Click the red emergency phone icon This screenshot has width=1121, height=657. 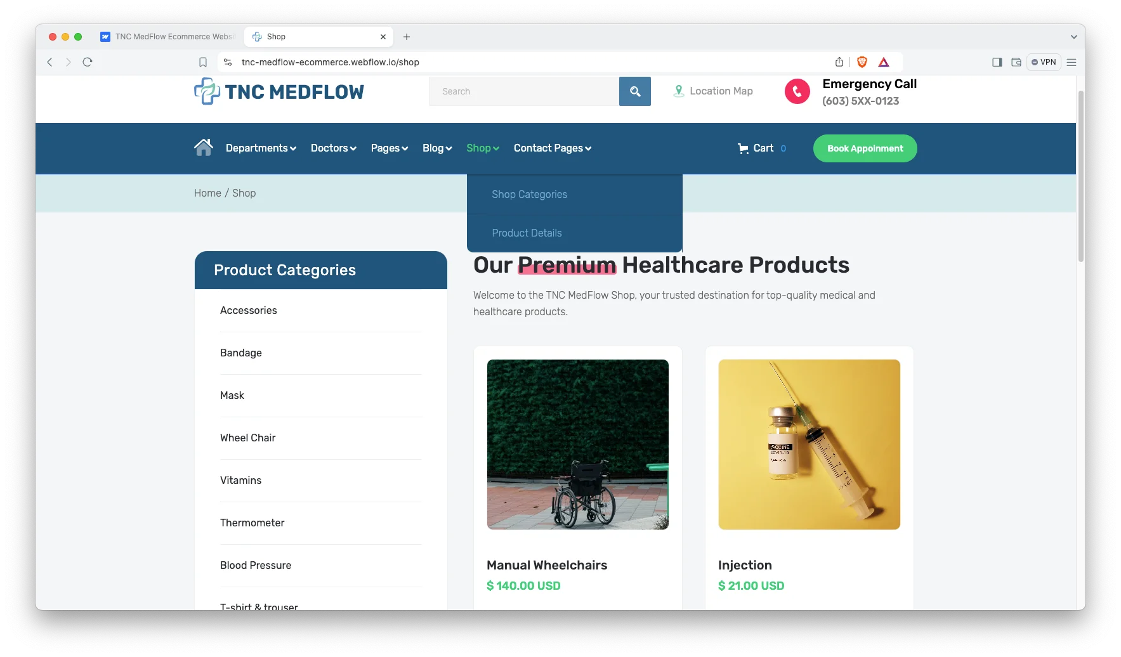click(797, 91)
